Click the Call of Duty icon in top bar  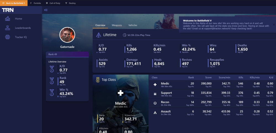[x=47, y=3]
